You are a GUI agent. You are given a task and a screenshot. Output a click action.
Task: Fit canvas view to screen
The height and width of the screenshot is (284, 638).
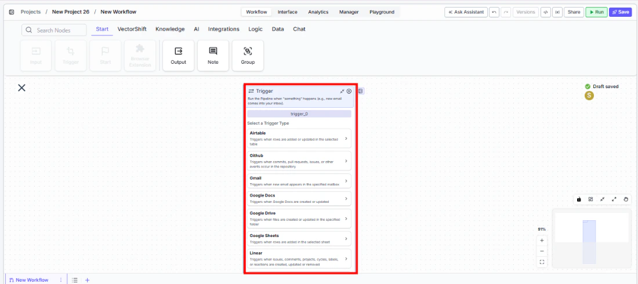coord(542,262)
